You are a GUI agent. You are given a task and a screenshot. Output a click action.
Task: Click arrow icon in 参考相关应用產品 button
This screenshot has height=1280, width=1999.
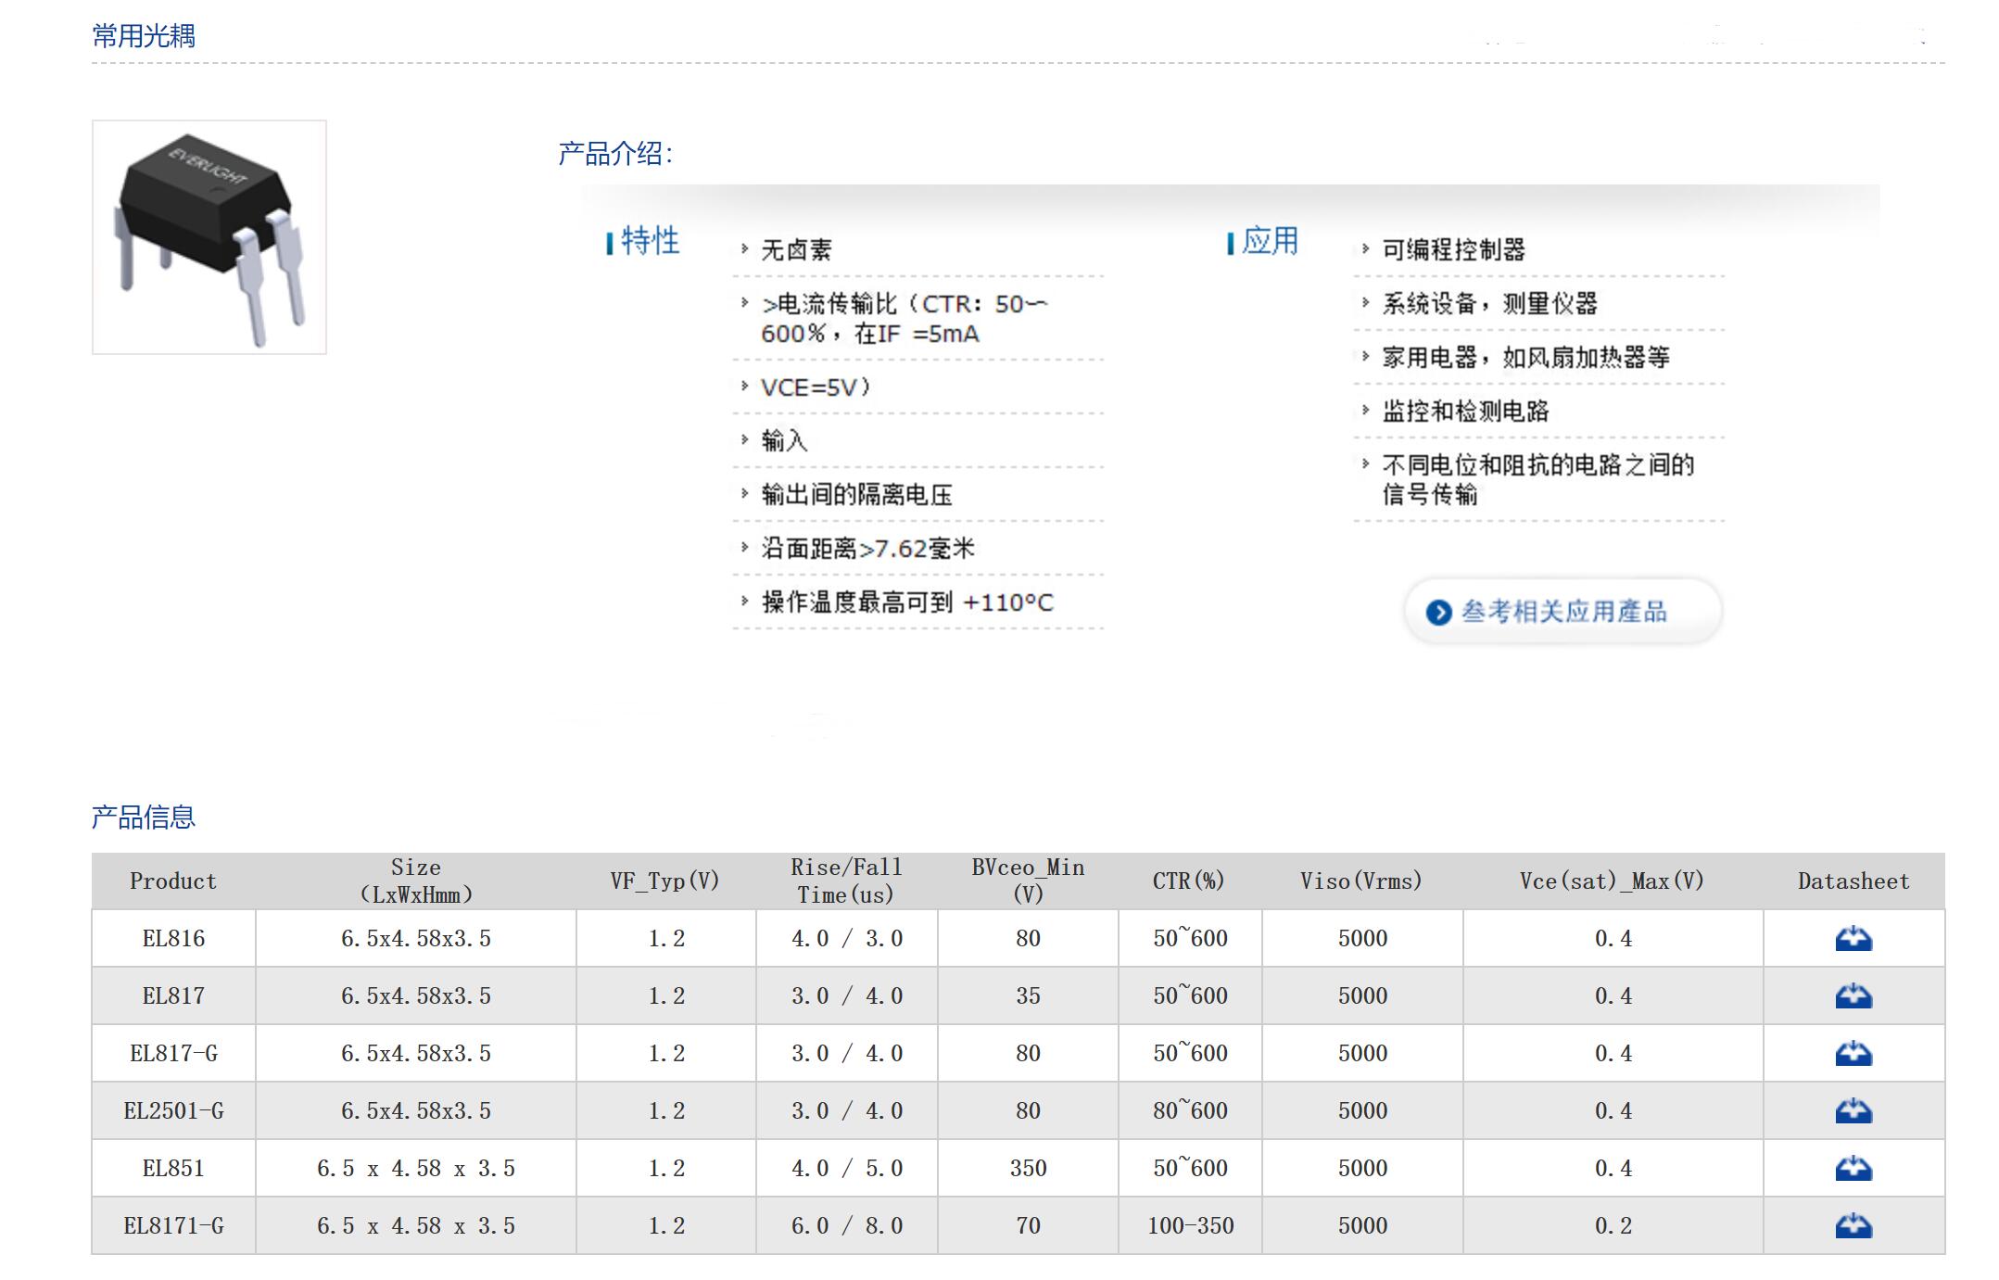coord(1437,613)
